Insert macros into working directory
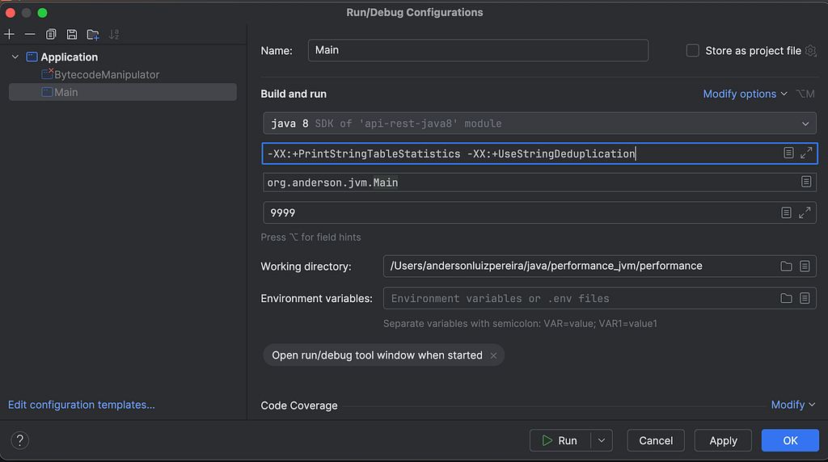This screenshot has height=462, width=828. click(x=805, y=267)
